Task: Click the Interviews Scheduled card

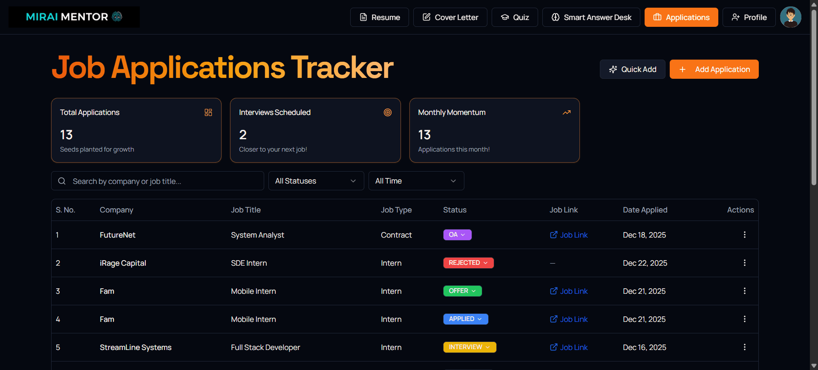Action: (315, 130)
